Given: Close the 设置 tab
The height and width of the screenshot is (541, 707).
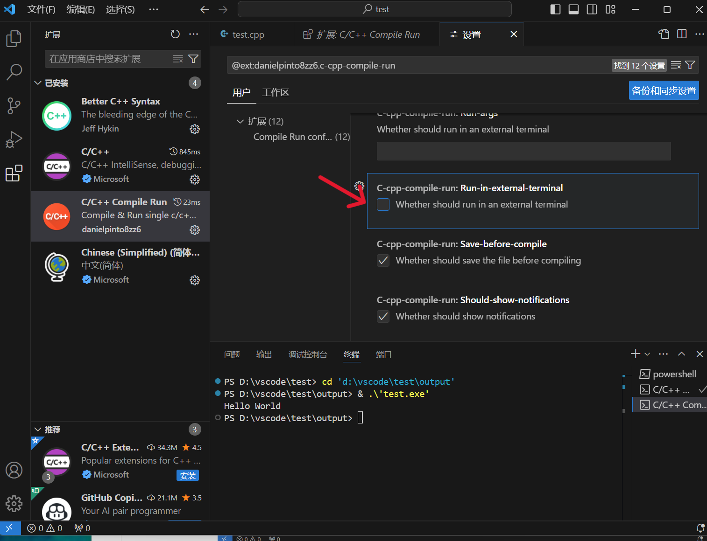Looking at the screenshot, I should click(x=514, y=35).
